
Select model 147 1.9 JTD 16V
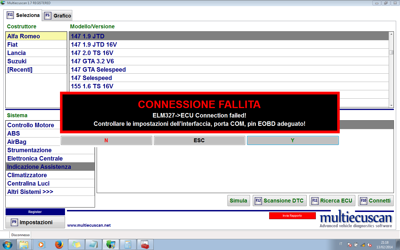pos(229,44)
